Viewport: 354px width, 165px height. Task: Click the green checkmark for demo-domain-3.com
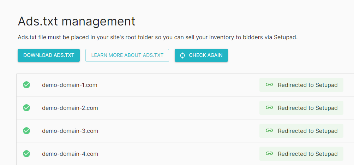click(26, 131)
